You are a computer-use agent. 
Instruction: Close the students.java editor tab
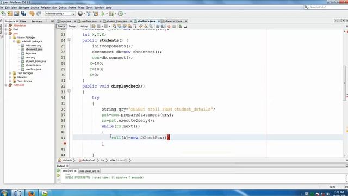(159, 21)
